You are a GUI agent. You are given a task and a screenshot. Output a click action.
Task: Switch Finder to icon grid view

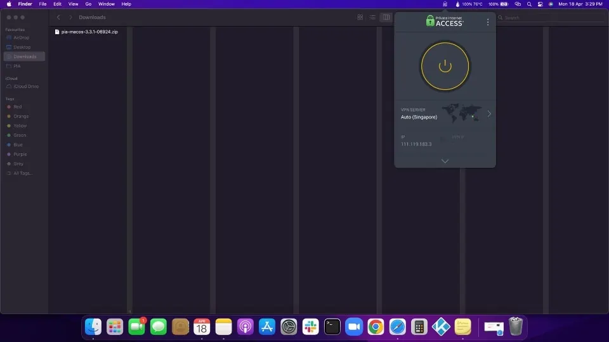click(360, 18)
